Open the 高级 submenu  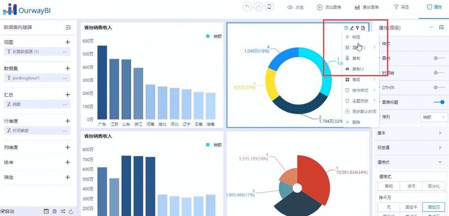(x=361, y=79)
